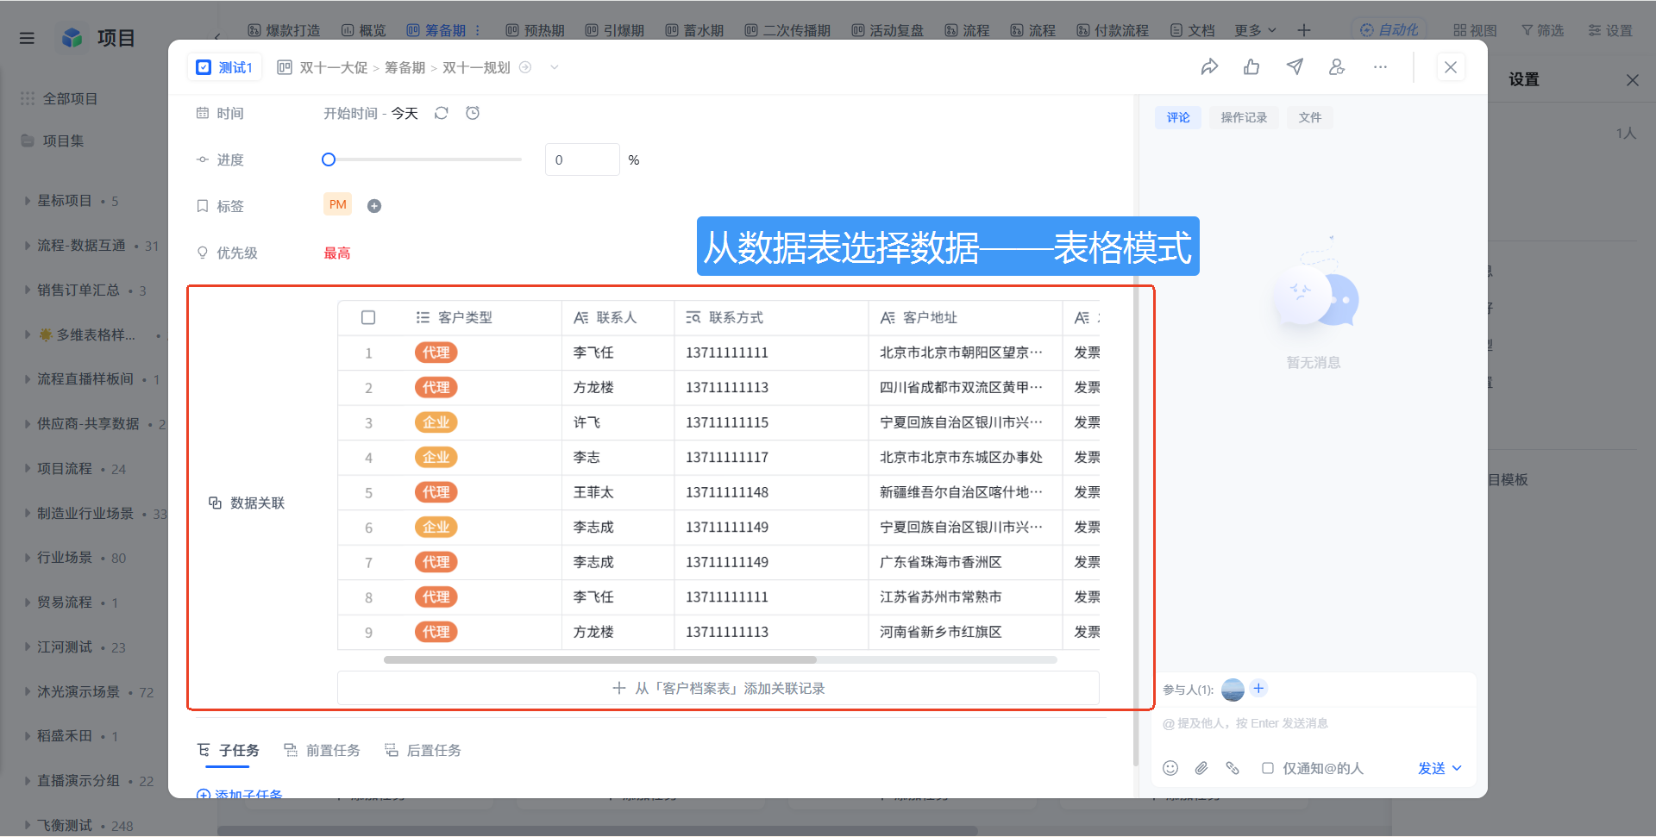
Task: Open the 更多 views dropdown
Action: [1255, 30]
